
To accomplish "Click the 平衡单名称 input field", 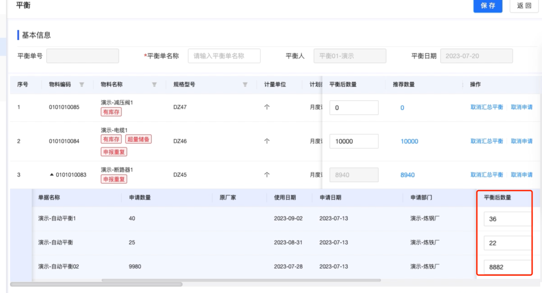I will (224, 56).
